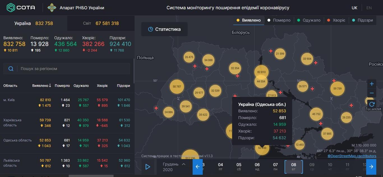Switch to the Україна tab
Screen dimensions: 383x177
(34, 23)
